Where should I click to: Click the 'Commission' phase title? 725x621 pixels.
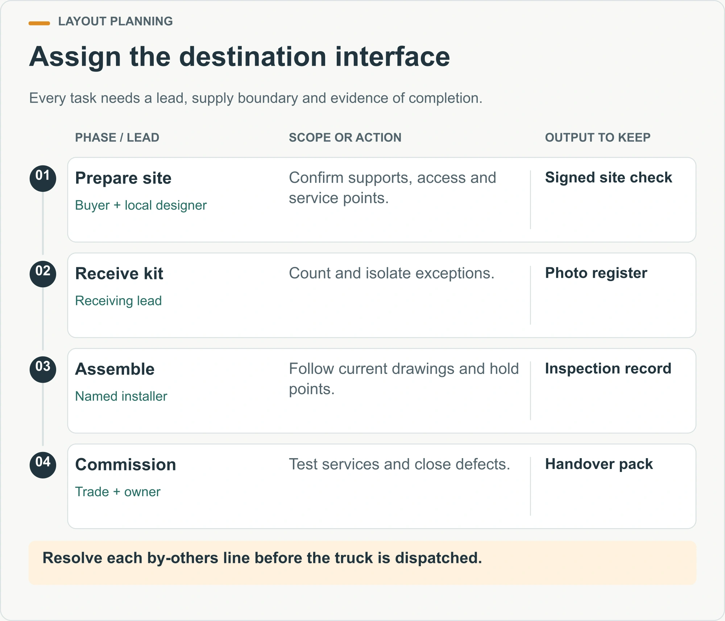coord(125,464)
